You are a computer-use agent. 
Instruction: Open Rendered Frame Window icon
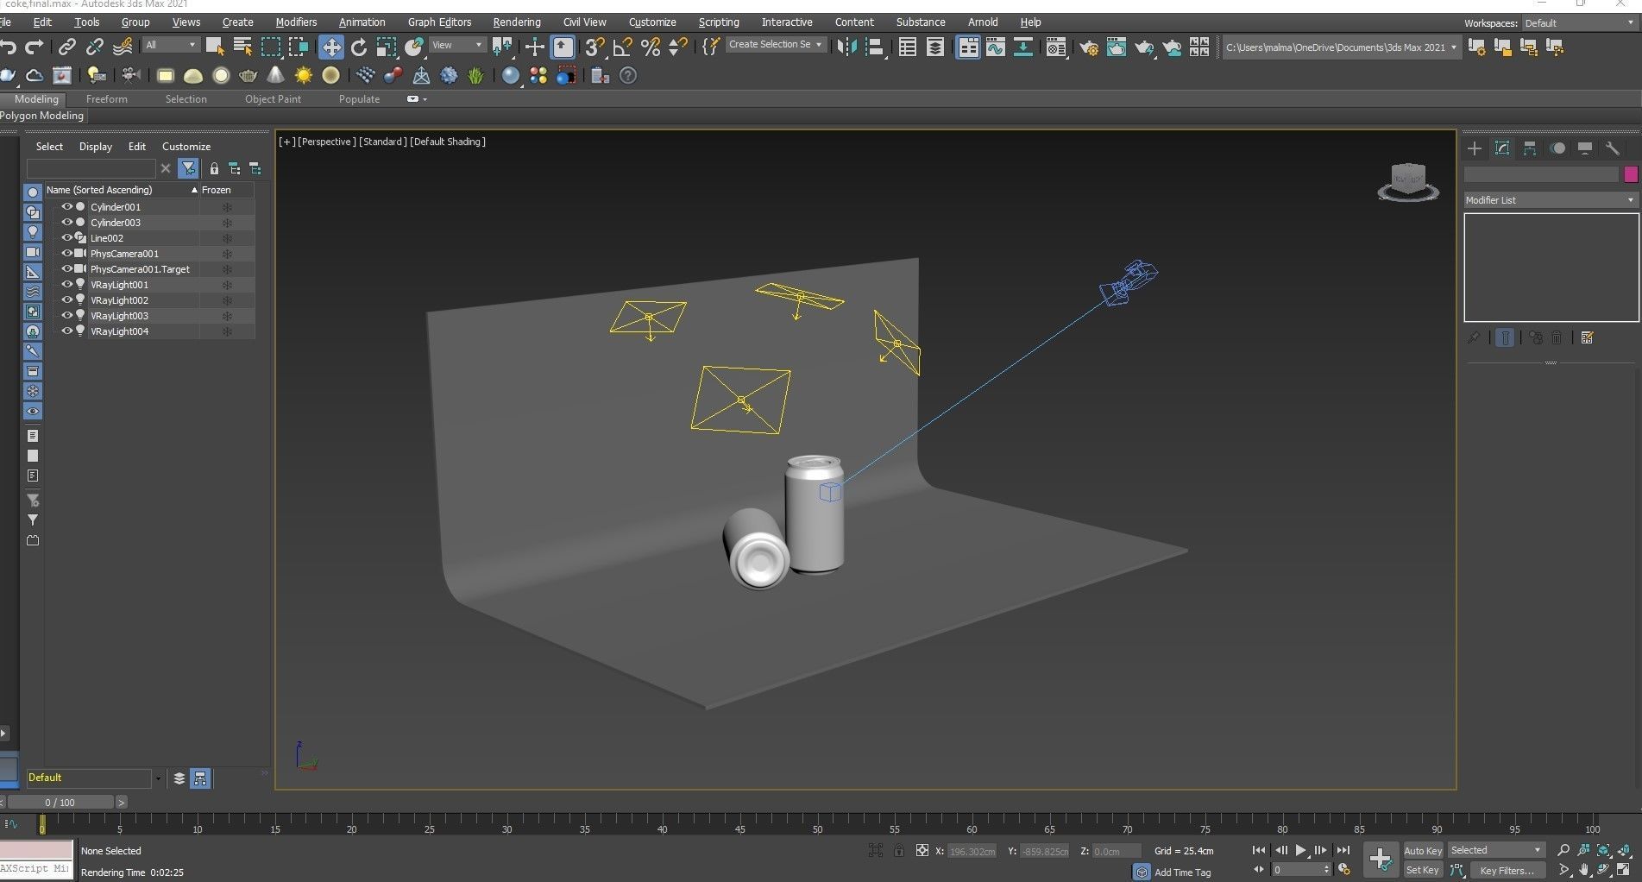(1116, 47)
